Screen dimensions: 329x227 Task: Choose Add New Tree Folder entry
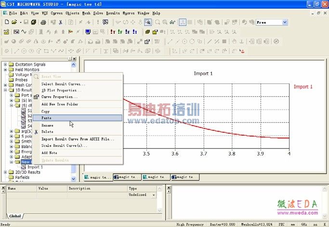(x=78, y=104)
